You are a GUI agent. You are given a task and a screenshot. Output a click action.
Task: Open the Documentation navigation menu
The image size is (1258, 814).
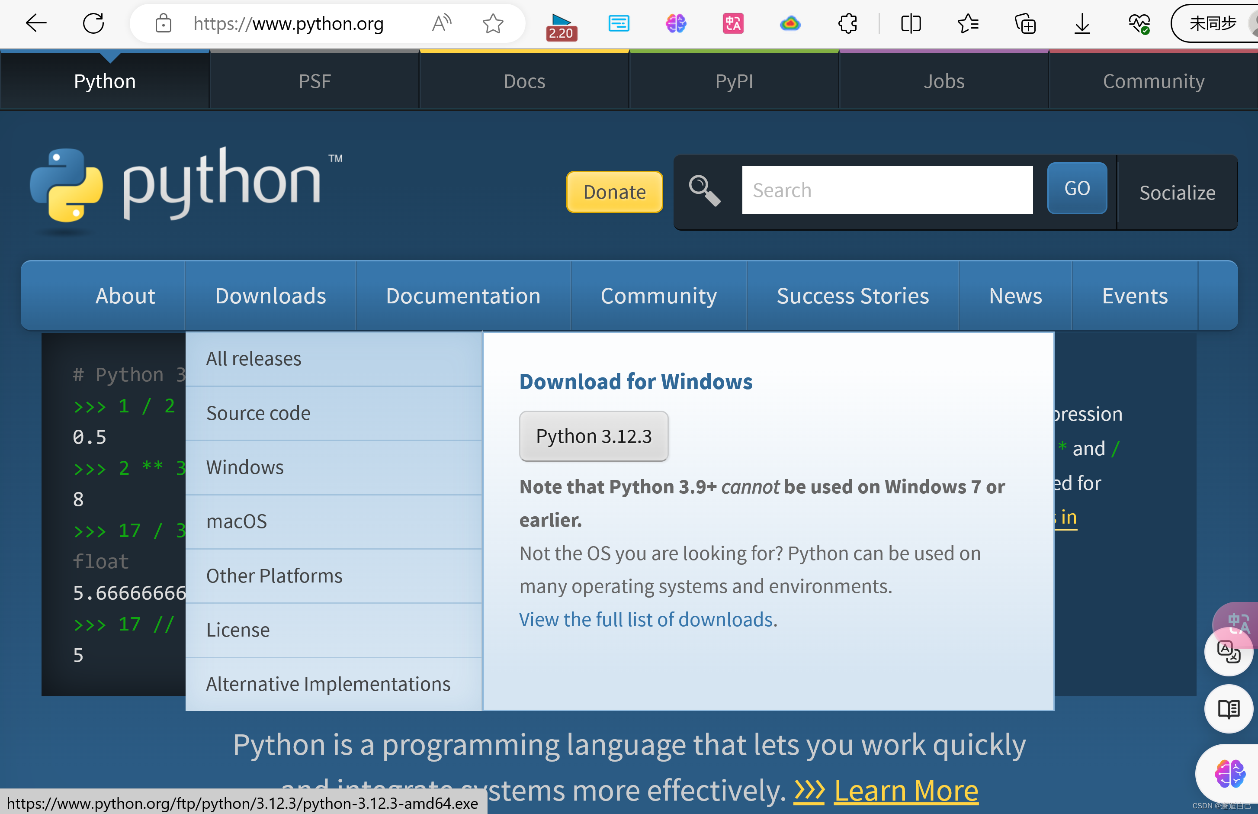463,296
